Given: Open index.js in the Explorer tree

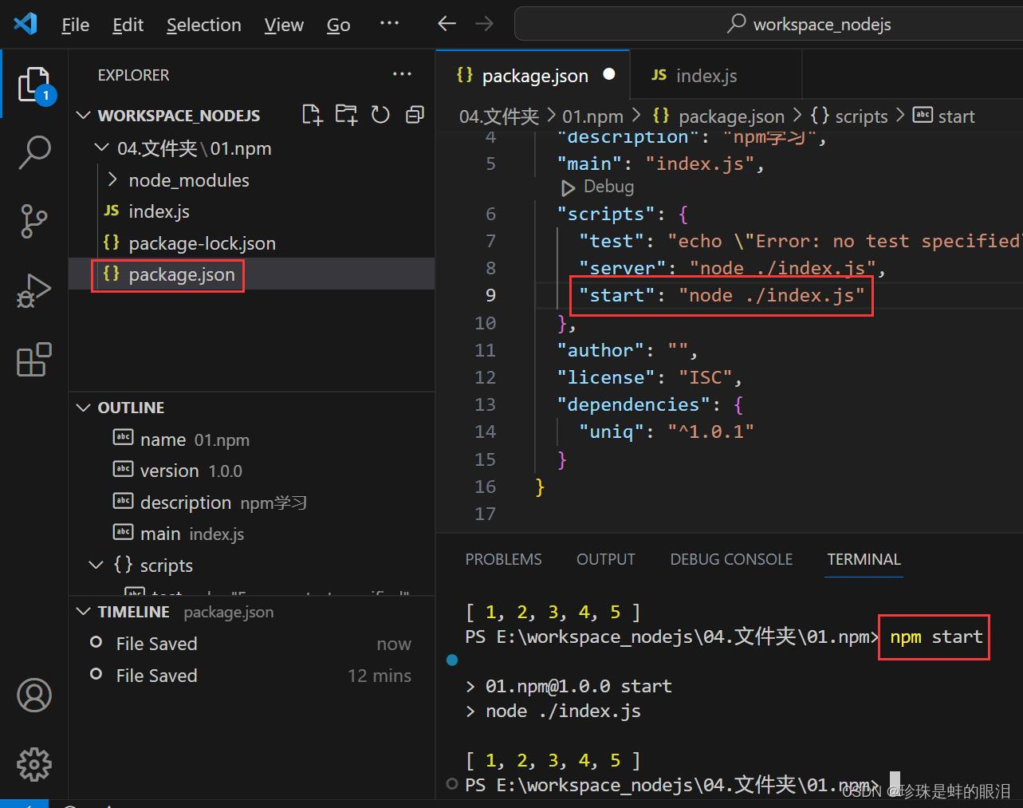Looking at the screenshot, I should 251,211.
